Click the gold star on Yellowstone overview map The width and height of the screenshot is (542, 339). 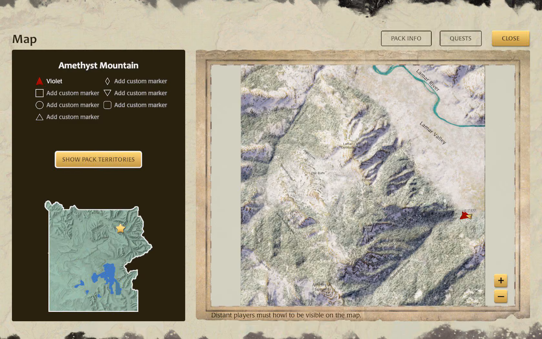120,228
